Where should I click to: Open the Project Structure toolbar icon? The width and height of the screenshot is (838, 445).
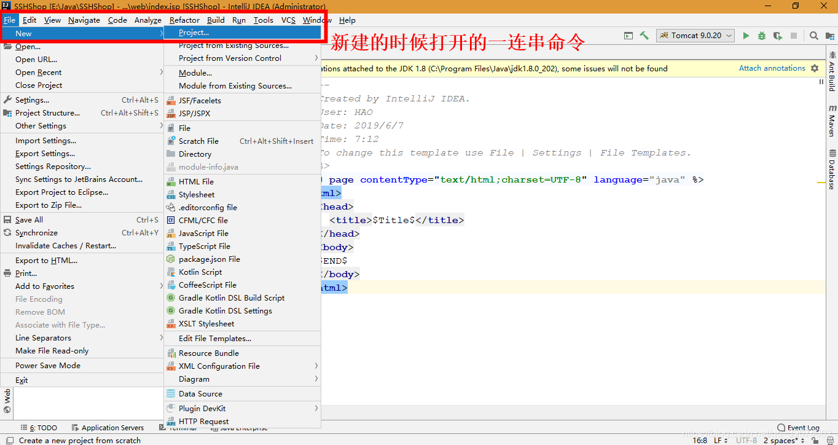[x=830, y=36]
